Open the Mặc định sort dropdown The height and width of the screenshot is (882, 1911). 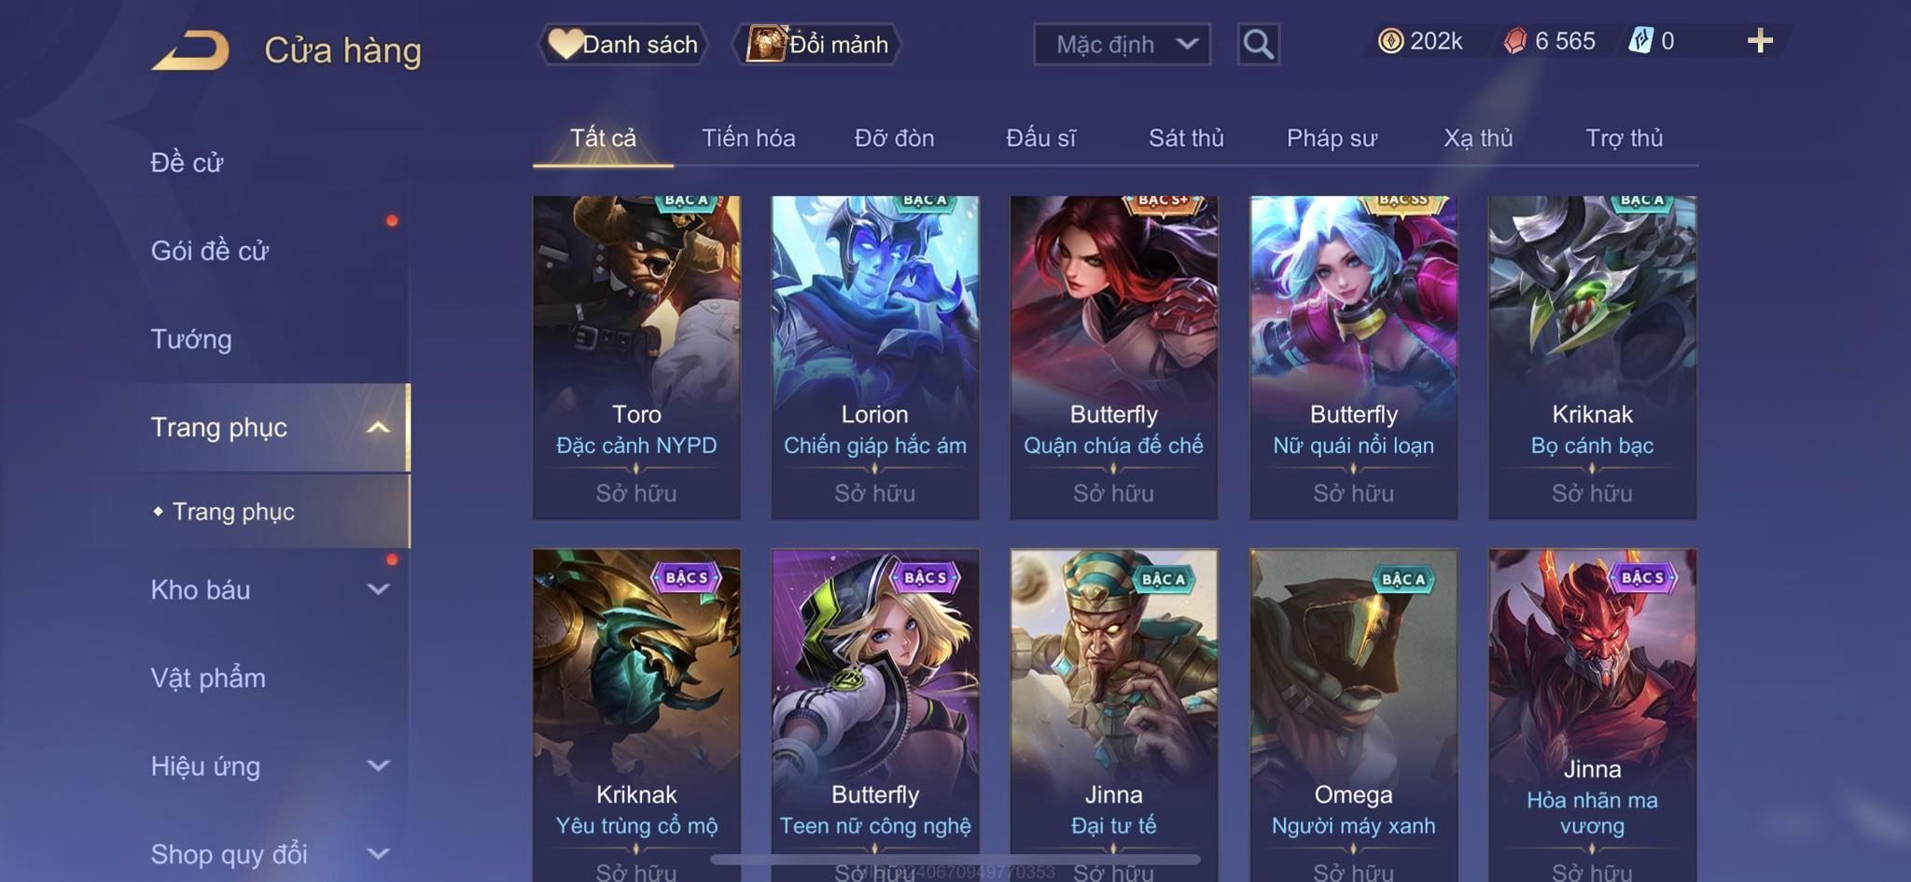click(x=1122, y=44)
